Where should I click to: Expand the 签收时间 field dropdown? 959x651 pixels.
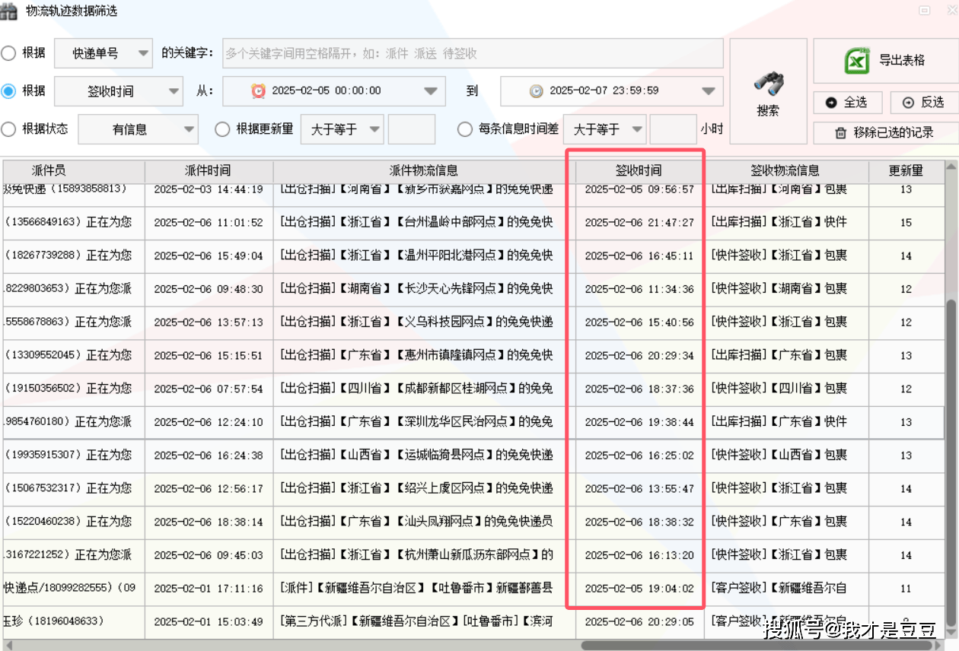[119, 91]
